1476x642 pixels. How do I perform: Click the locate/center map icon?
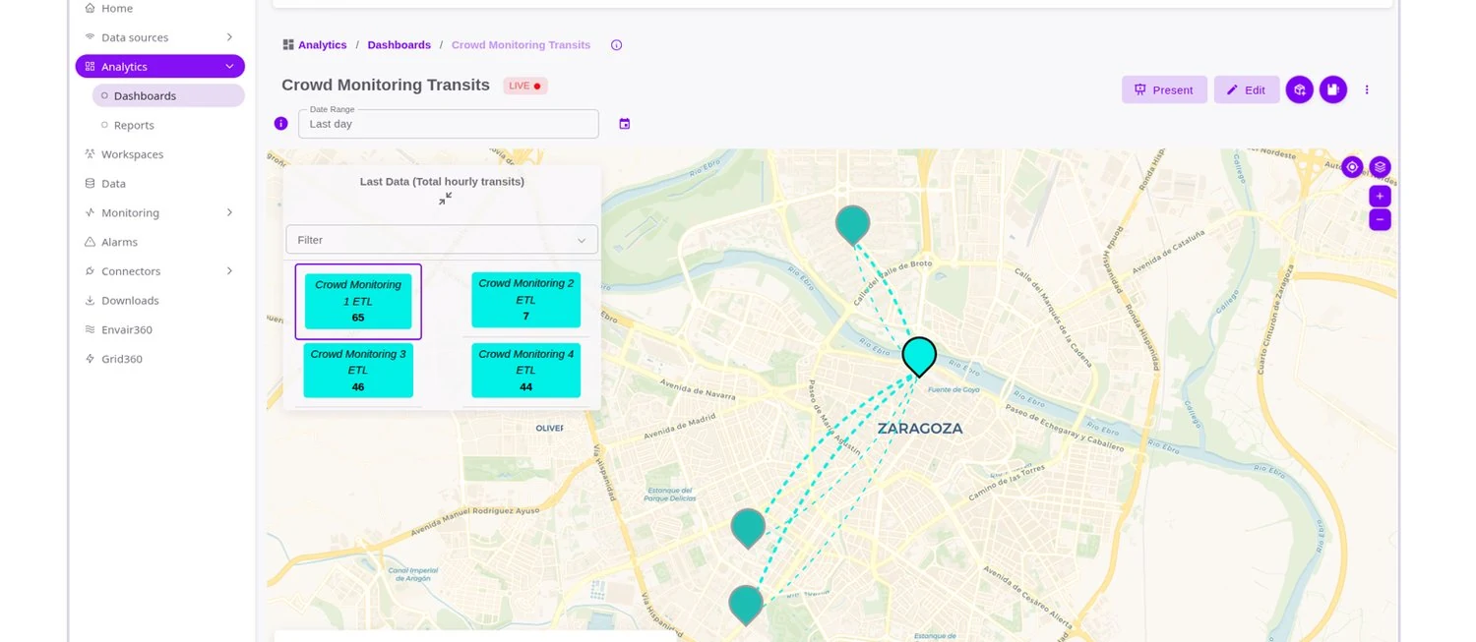[x=1352, y=167]
